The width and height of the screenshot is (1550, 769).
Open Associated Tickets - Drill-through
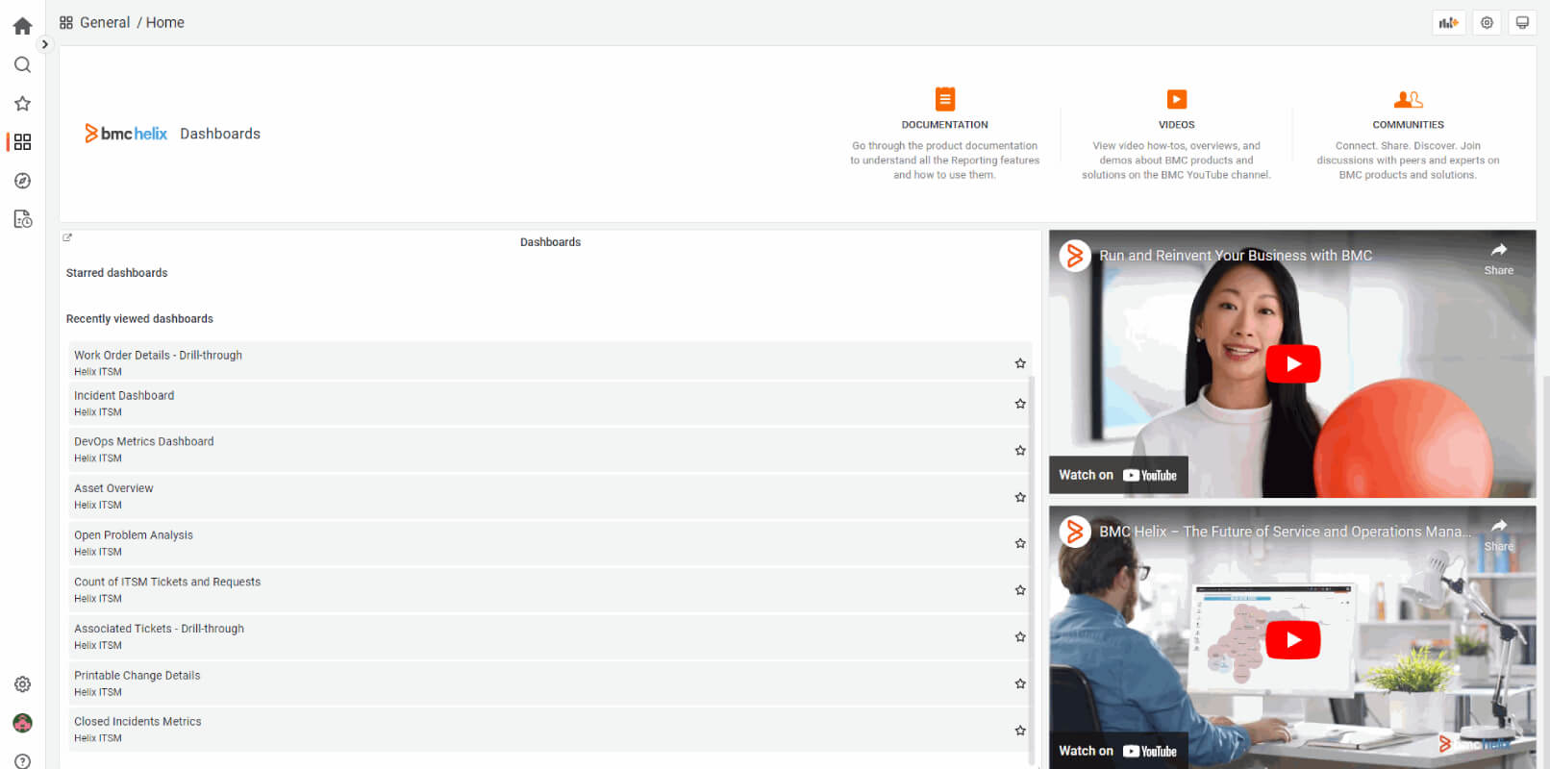coord(159,629)
